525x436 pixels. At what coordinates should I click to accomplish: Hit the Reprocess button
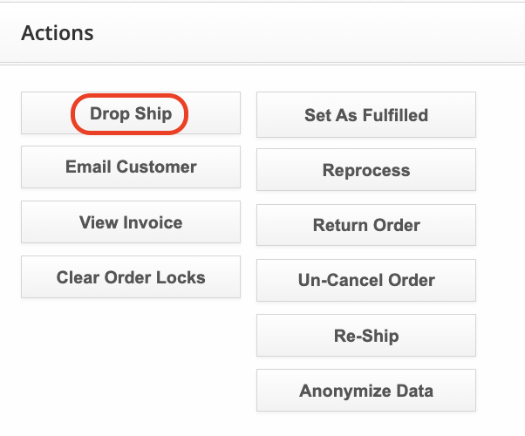pos(366,170)
